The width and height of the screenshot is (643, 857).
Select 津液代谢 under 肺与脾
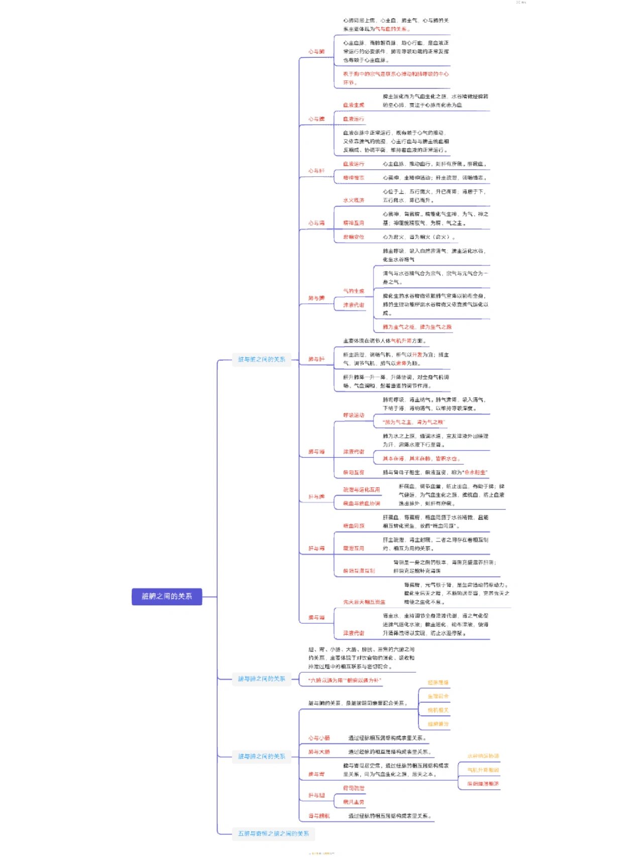coord(354,305)
